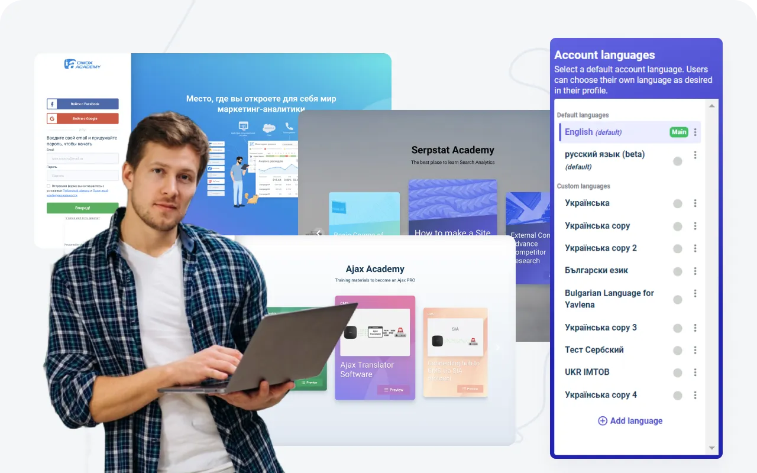Select the radio for Українська copy
757x473 pixels.
pos(678,226)
